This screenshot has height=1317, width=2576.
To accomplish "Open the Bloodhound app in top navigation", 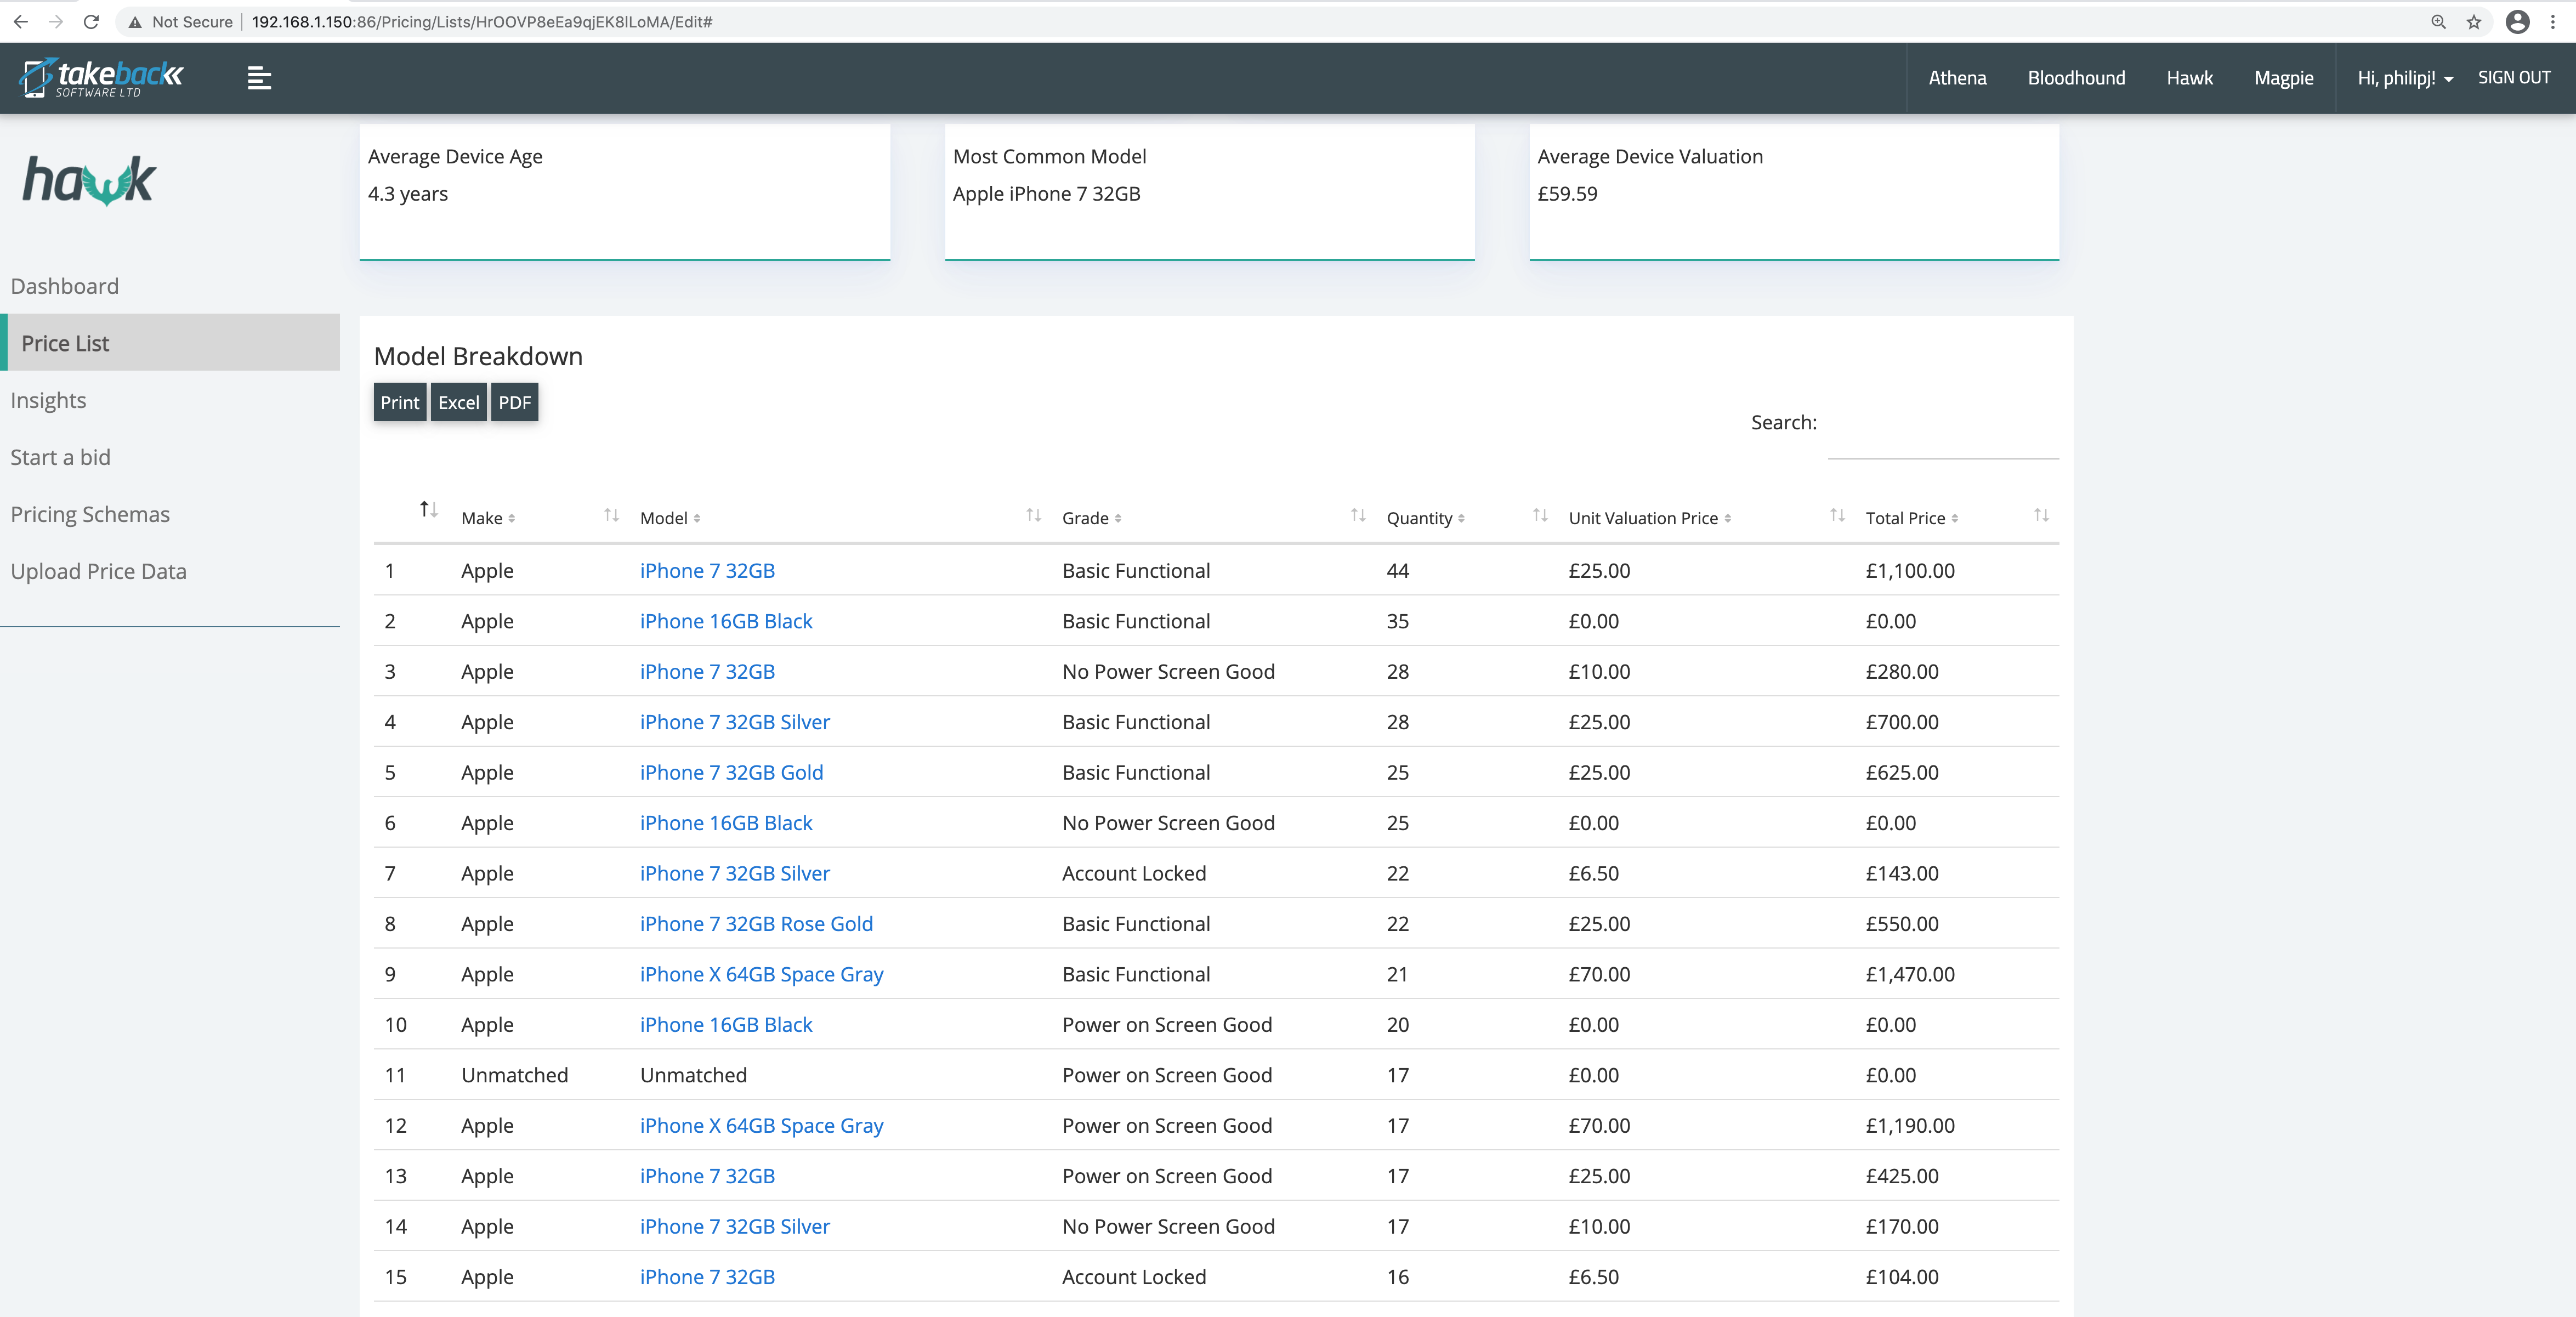I will tap(2076, 78).
